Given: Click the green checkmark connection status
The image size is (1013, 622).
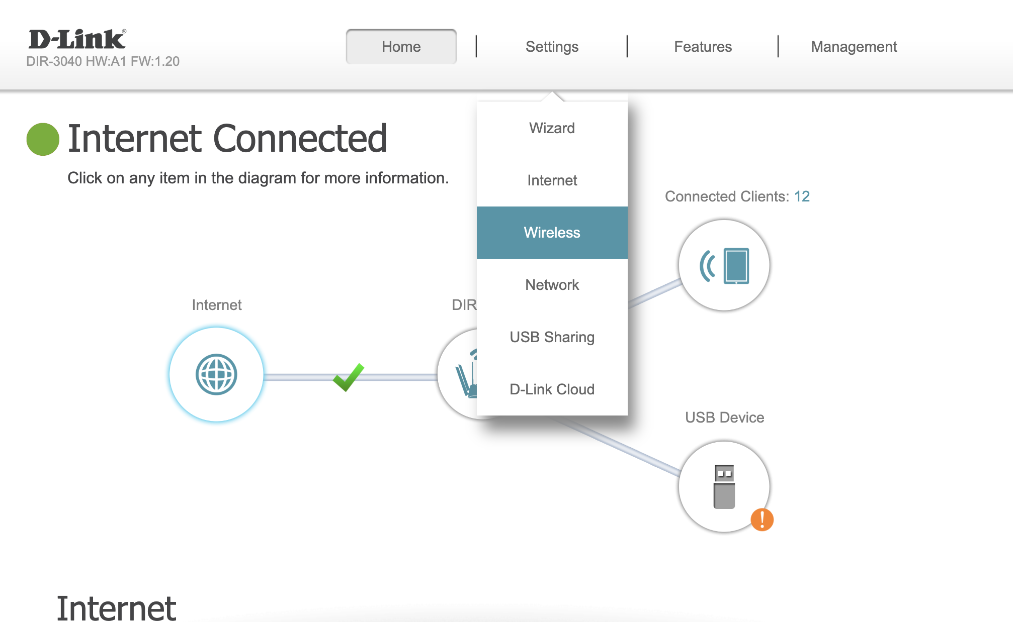Looking at the screenshot, I should coord(348,377).
